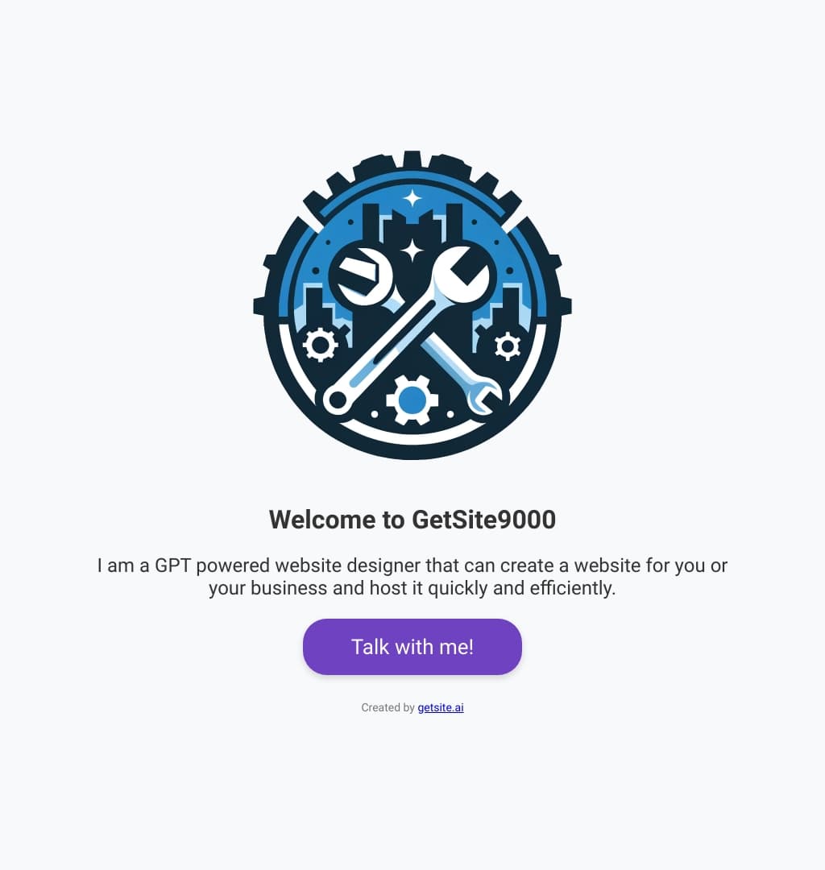Click the city skyline on logo's left side
The height and width of the screenshot is (870, 825).
321,306
